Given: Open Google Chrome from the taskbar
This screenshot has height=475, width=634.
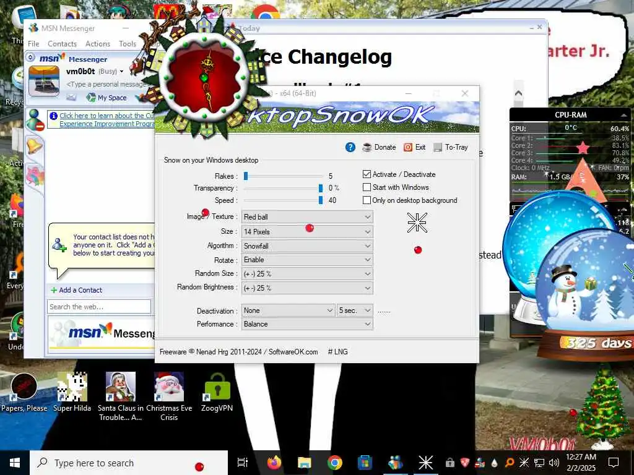Looking at the screenshot, I should 335,463.
